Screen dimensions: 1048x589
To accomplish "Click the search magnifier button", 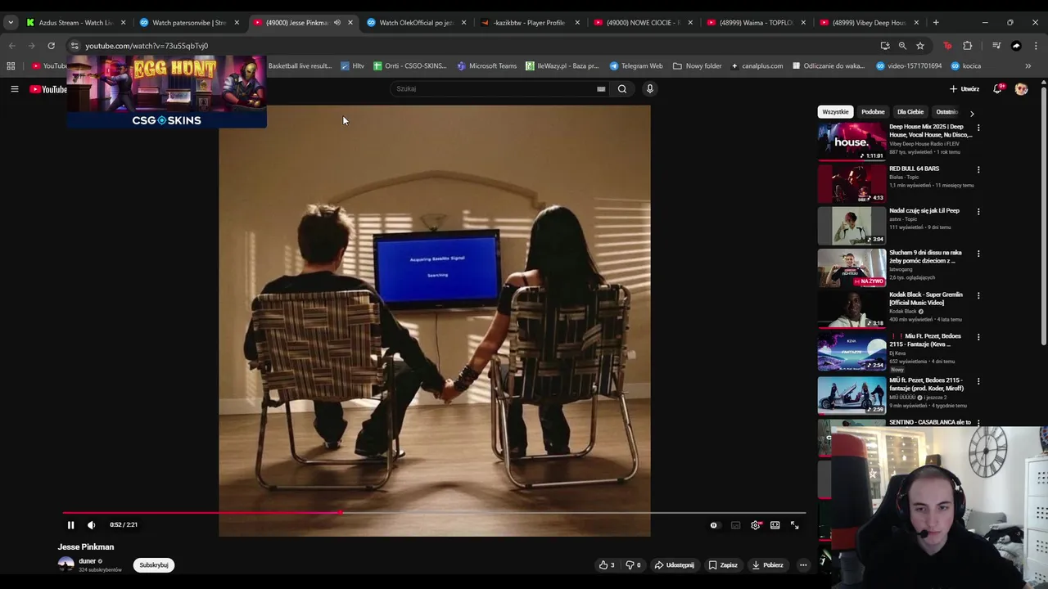I will point(622,88).
